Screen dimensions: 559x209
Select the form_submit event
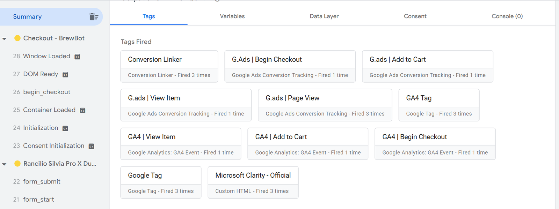tap(42, 181)
